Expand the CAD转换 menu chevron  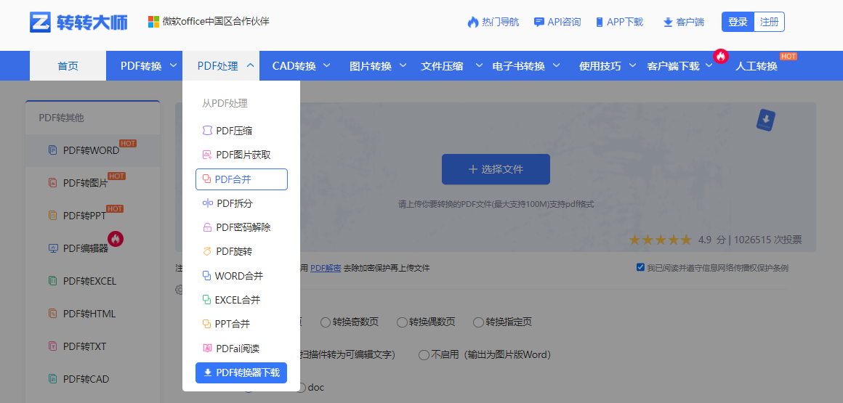[x=327, y=65]
